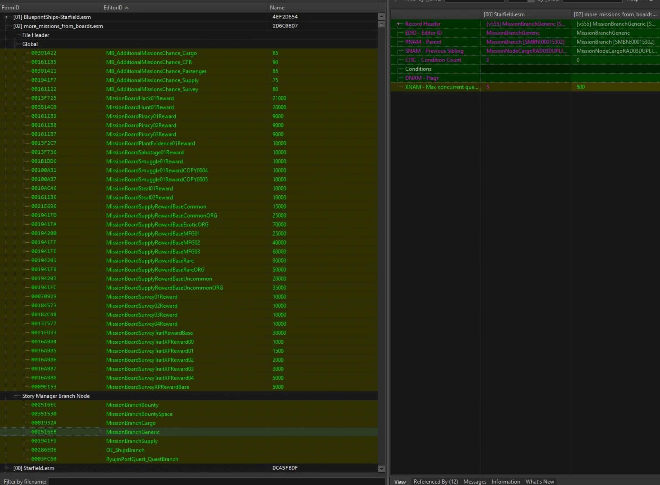
Task: Switch to the Referenced By (12) tab
Action: tap(435, 481)
